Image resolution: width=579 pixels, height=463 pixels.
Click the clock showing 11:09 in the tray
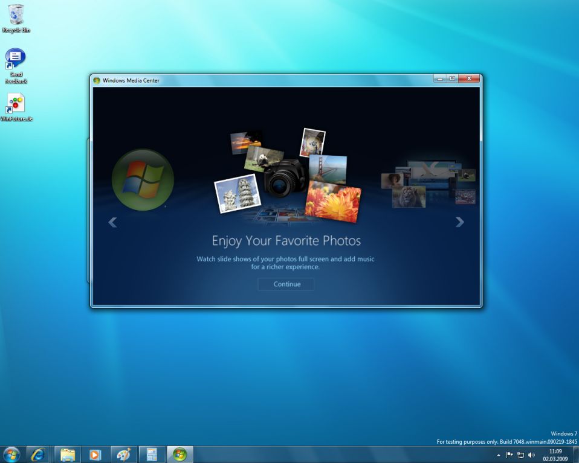click(555, 455)
